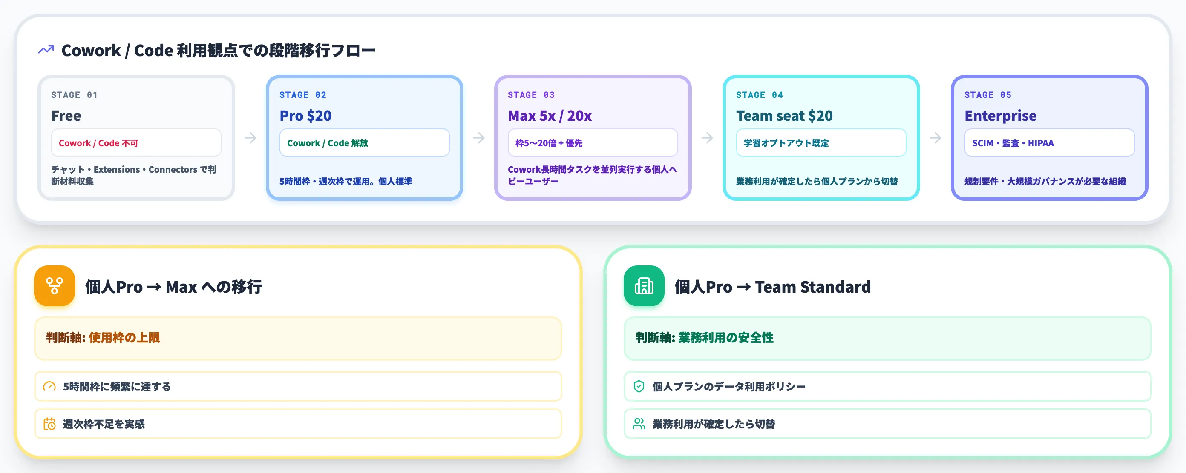Click the shield icon next to 個人プランのデータ利用ポリシー
This screenshot has height=473, width=1186.
click(x=639, y=387)
